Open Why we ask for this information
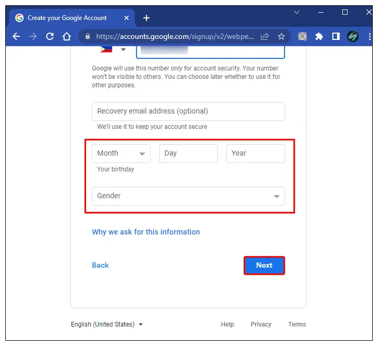 click(x=146, y=232)
